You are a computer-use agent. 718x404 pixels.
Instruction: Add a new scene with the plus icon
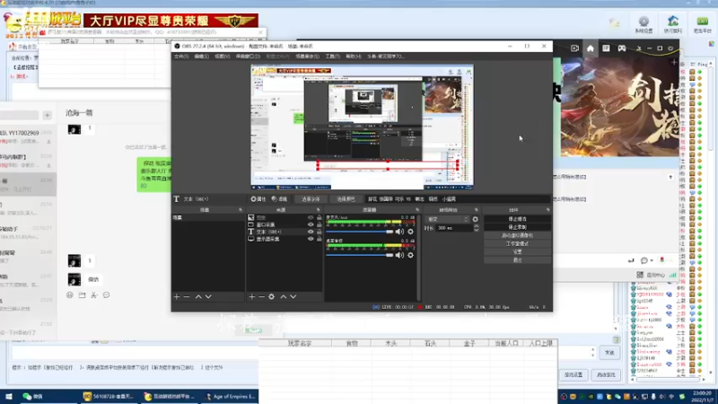point(177,297)
